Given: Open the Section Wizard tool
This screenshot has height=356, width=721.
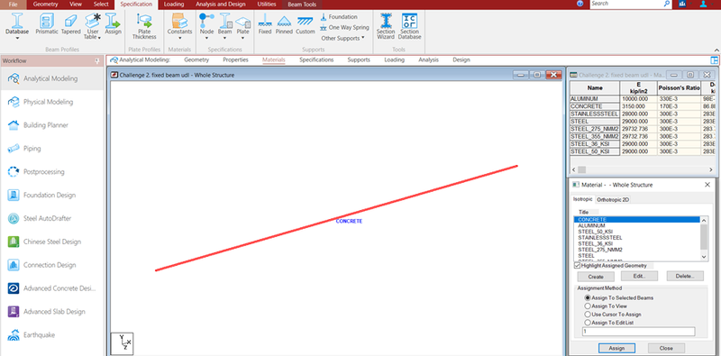Looking at the screenshot, I should click(x=386, y=26).
